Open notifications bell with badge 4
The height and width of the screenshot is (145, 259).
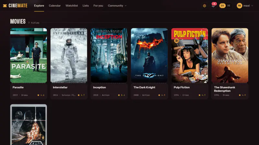[x=213, y=5]
